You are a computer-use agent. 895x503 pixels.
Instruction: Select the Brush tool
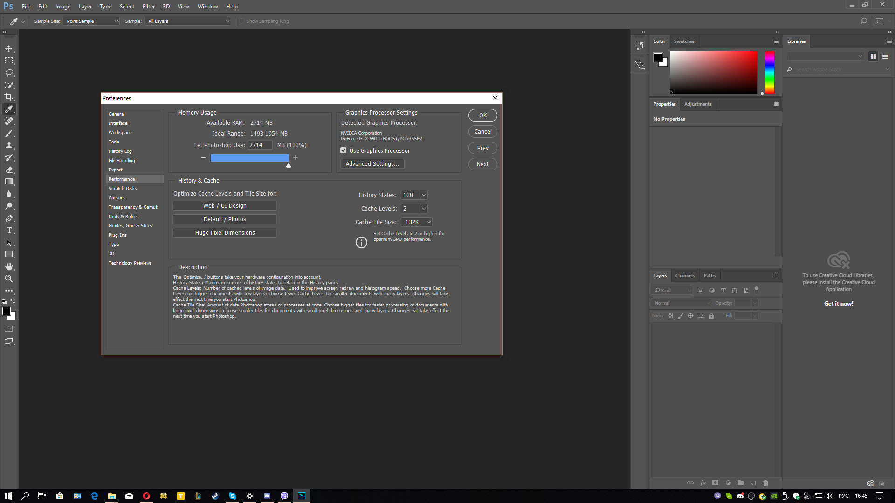[9, 133]
